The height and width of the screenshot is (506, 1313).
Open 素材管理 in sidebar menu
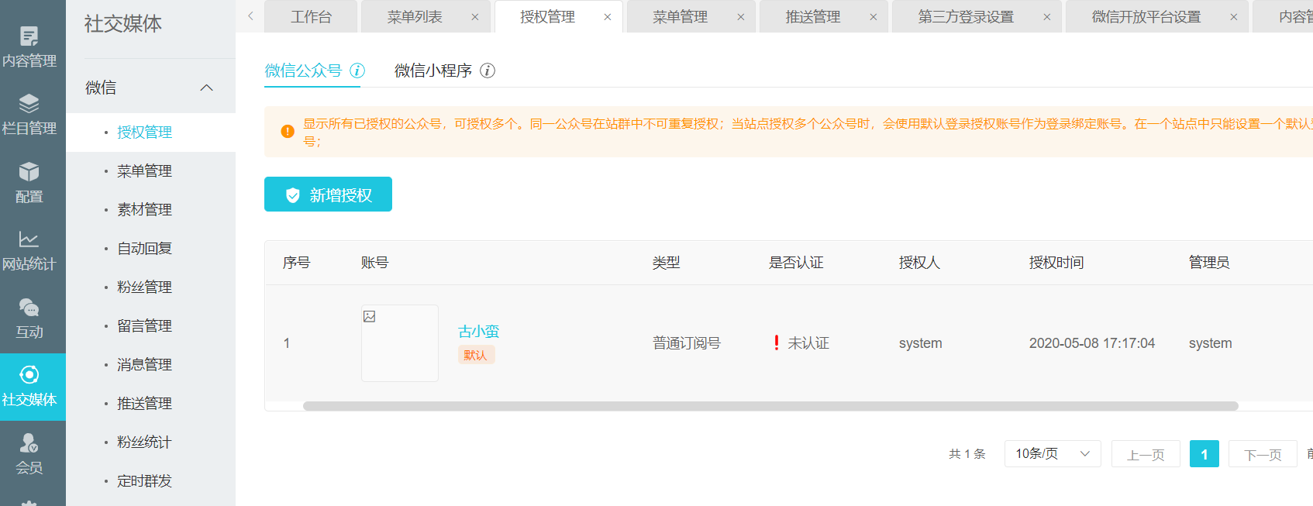click(x=144, y=210)
